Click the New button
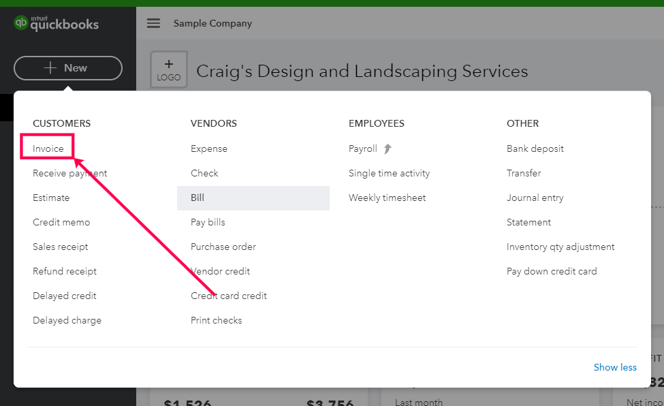The height and width of the screenshot is (406, 664). coord(67,68)
